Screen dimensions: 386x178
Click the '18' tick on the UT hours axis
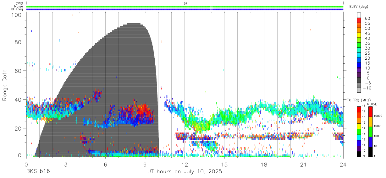[264, 164]
